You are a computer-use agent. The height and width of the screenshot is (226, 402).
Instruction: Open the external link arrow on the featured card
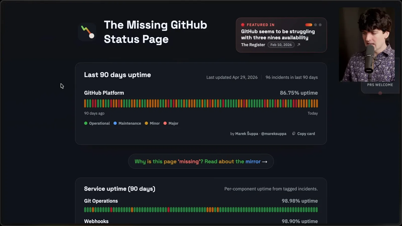coord(299,45)
